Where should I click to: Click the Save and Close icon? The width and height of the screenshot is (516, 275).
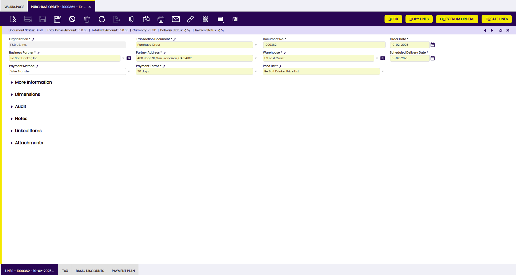coord(58,19)
